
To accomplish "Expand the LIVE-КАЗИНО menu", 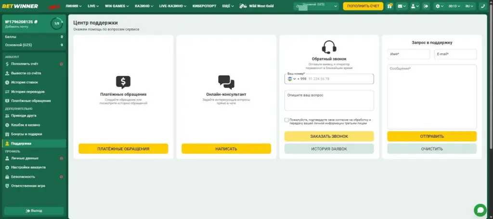I will 173,6.
